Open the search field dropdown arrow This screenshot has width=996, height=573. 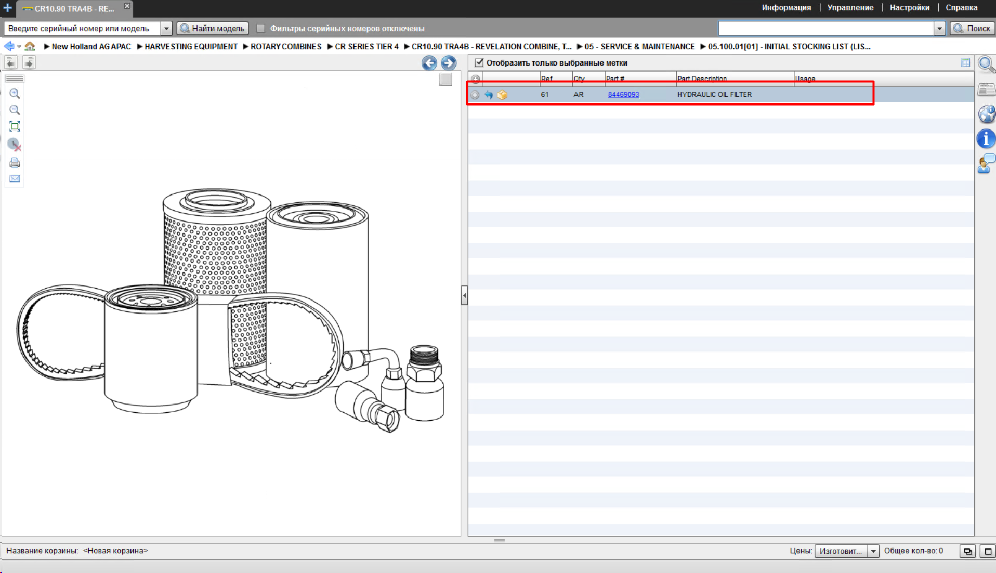[x=939, y=29]
